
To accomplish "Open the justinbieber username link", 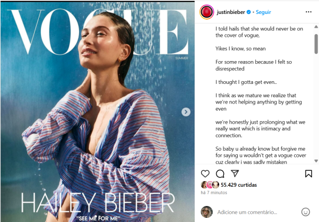I will coord(231,12).
